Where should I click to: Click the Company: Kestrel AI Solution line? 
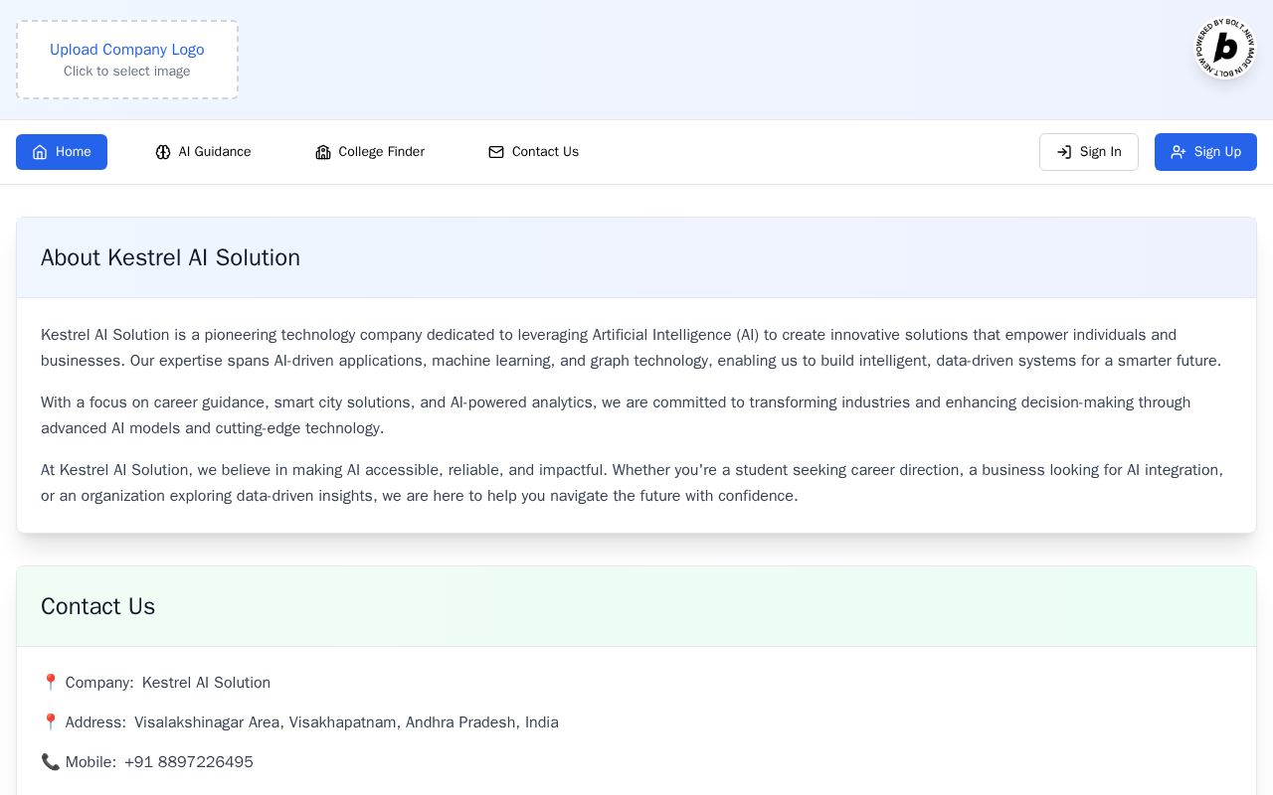coord(156,683)
